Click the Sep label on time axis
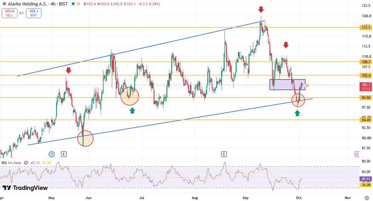The width and height of the screenshot is (373, 201). point(246,198)
